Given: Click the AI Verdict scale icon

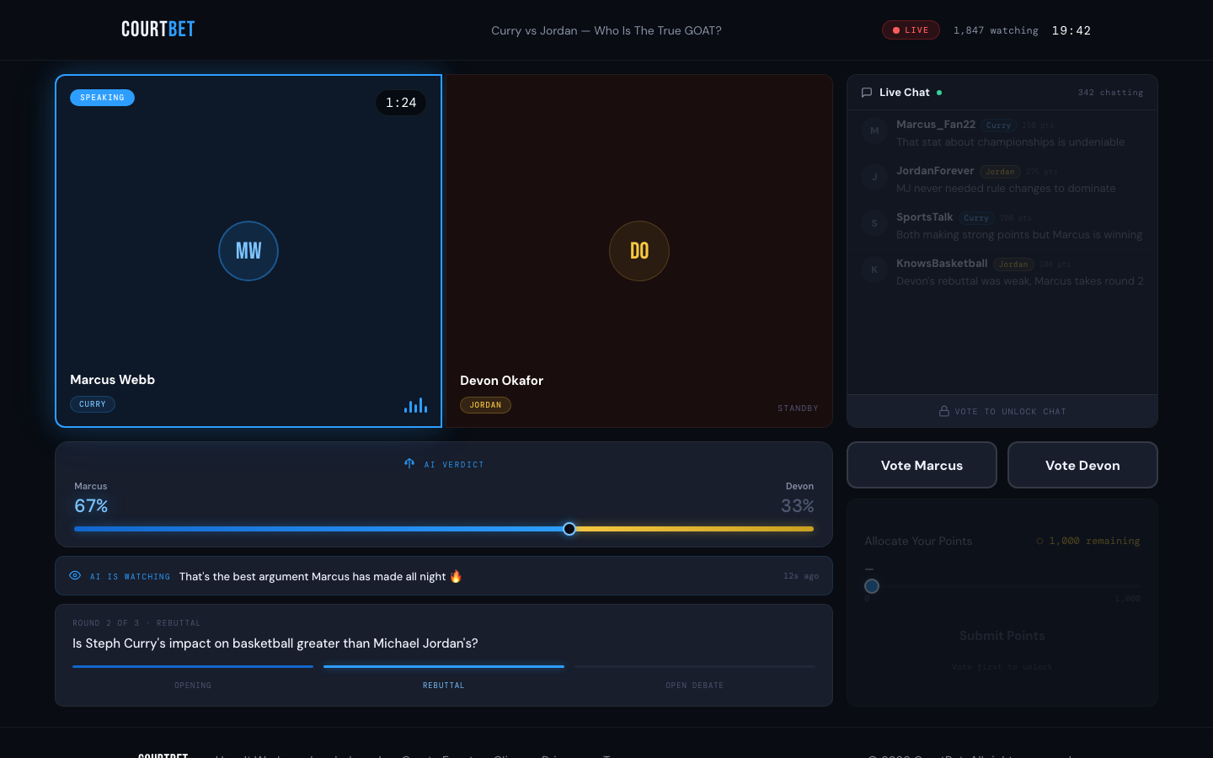Looking at the screenshot, I should pyautogui.click(x=409, y=464).
